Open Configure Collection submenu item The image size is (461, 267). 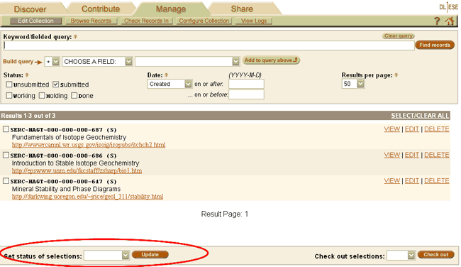[x=204, y=21]
